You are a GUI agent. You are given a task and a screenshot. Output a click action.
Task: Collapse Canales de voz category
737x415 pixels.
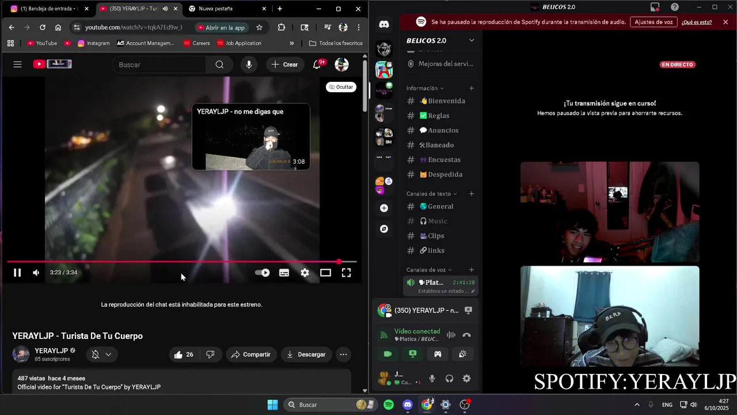pos(429,270)
